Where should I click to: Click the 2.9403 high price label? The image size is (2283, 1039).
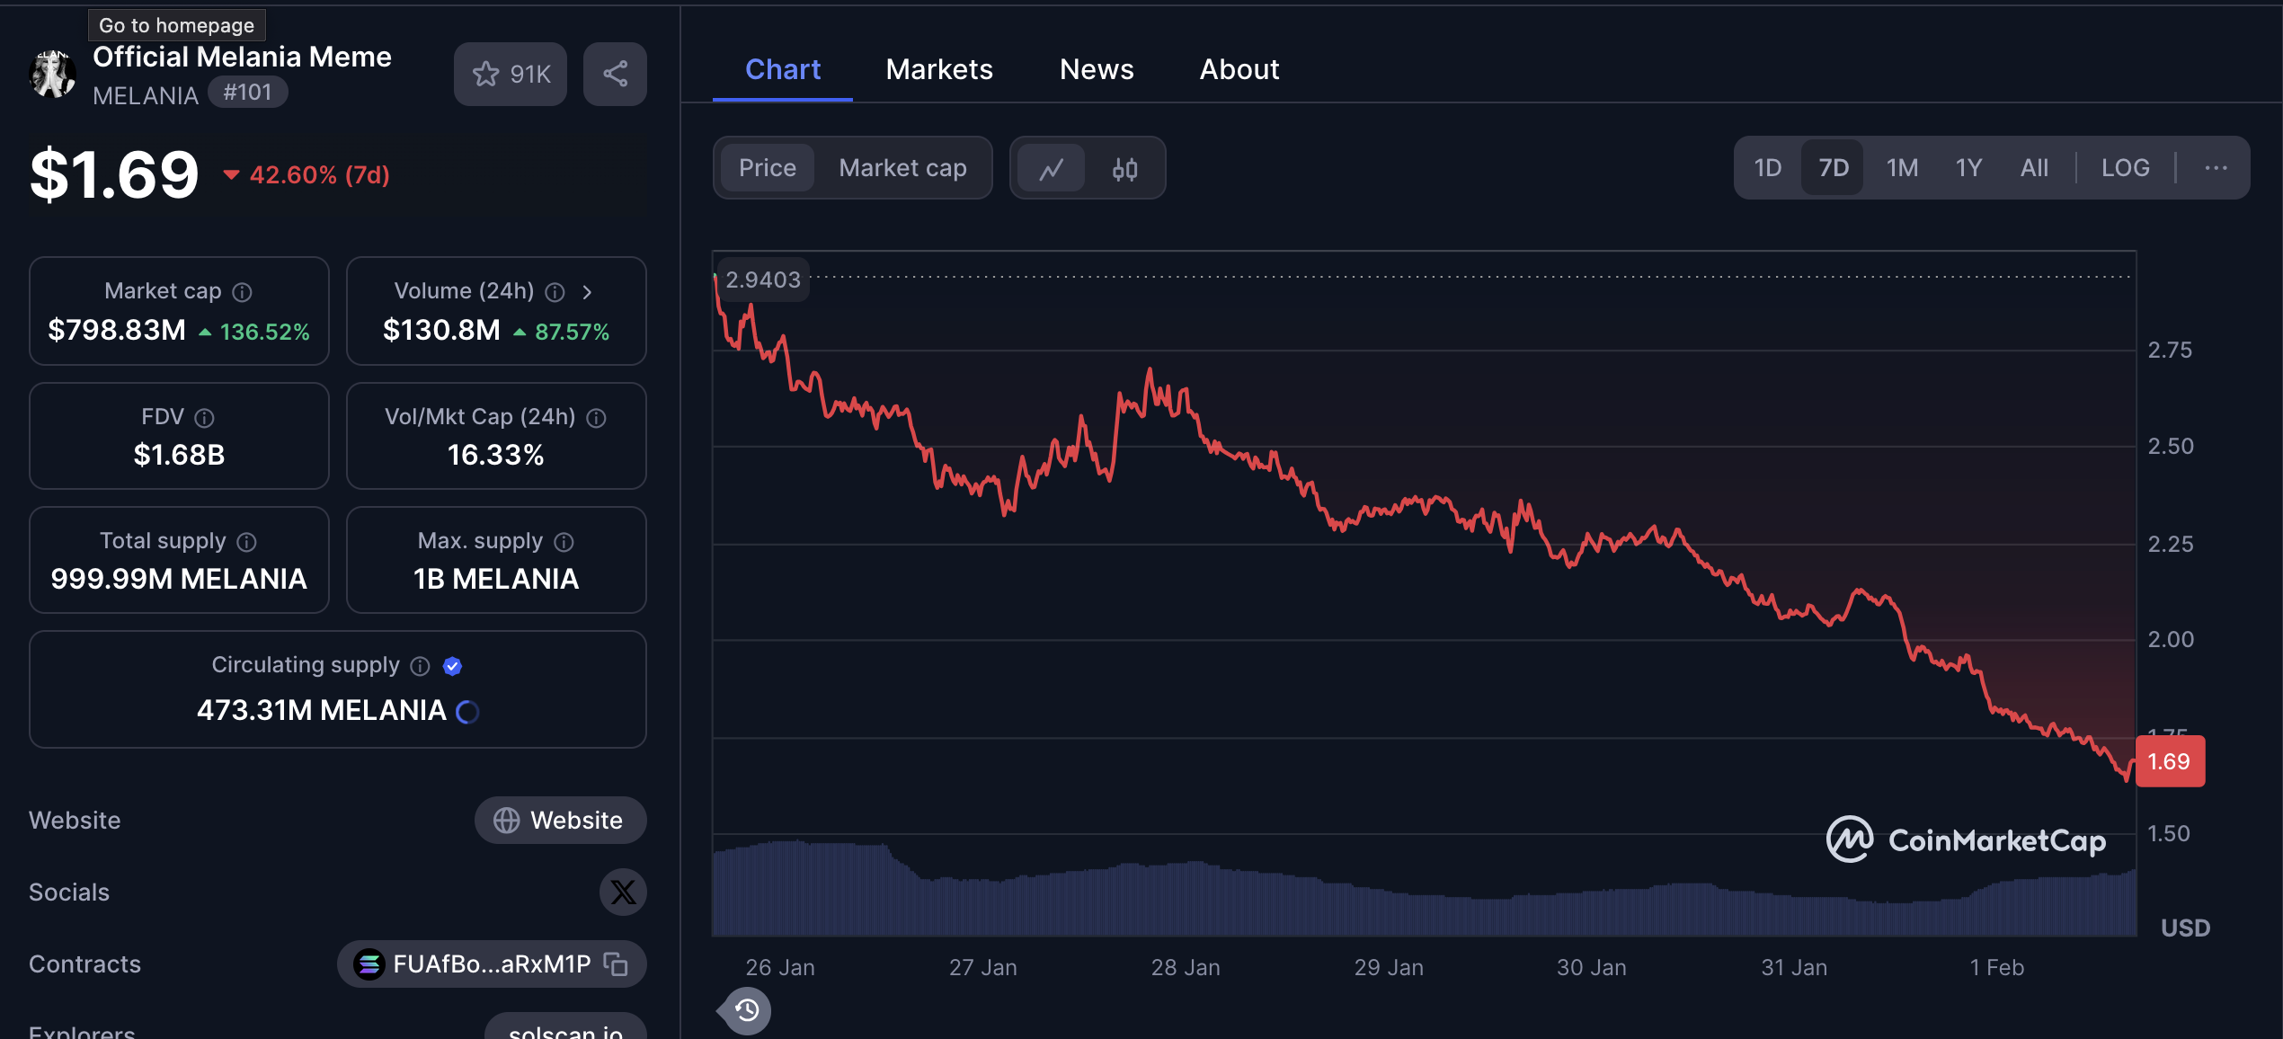[x=762, y=280]
